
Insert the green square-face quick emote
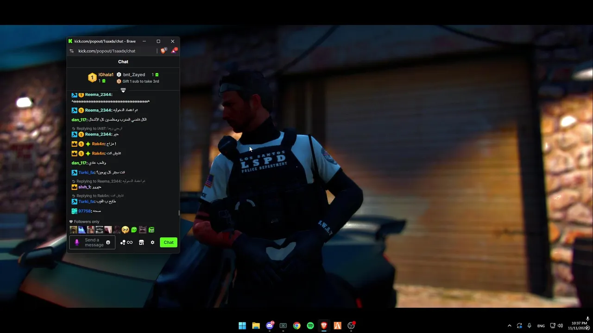pyautogui.click(x=151, y=230)
